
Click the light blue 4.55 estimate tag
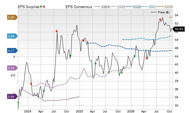tap(12, 36)
